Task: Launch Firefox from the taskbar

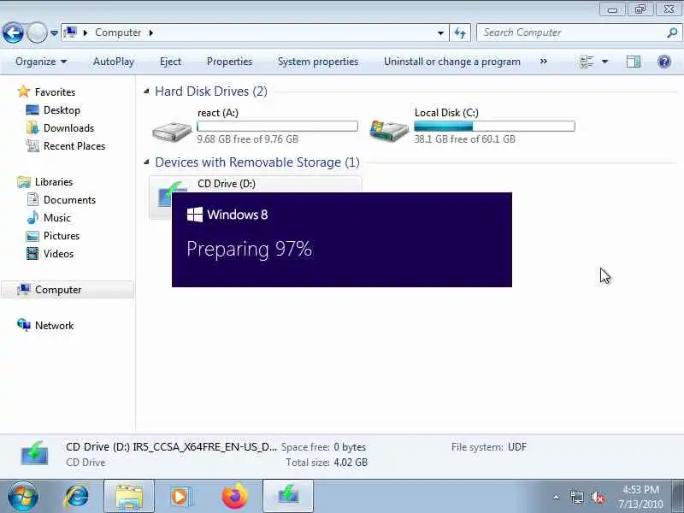Action: click(x=234, y=496)
